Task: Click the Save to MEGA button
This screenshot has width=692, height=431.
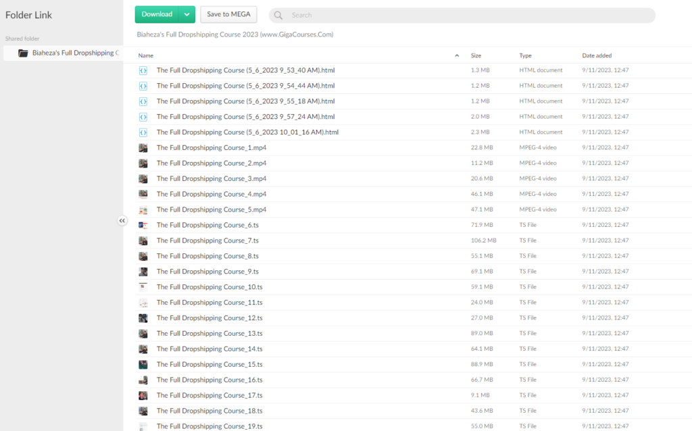Action: pos(228,14)
